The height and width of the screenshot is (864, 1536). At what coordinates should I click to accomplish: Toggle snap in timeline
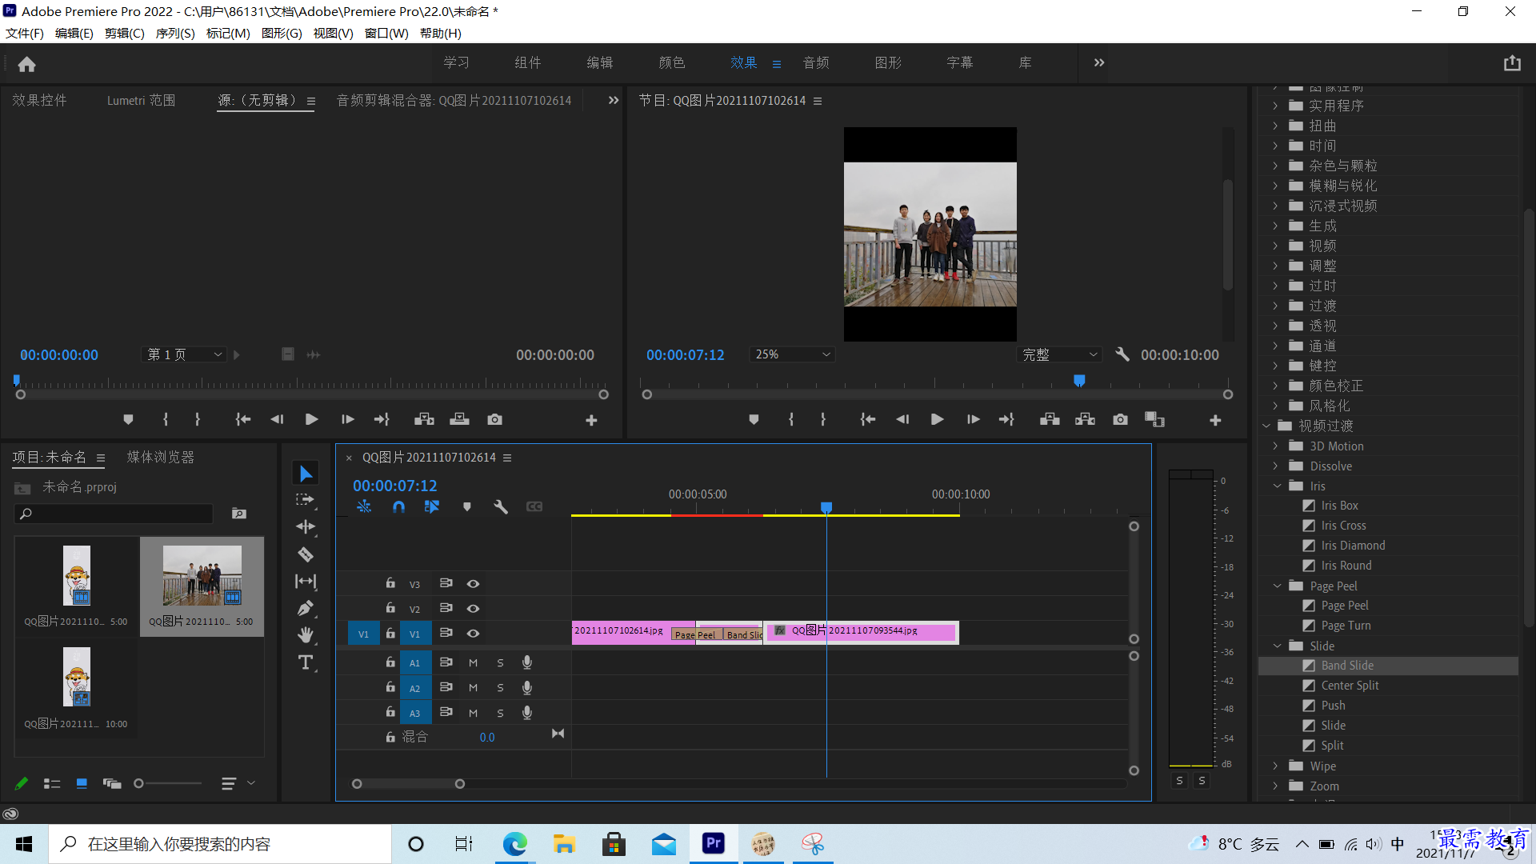point(398,506)
